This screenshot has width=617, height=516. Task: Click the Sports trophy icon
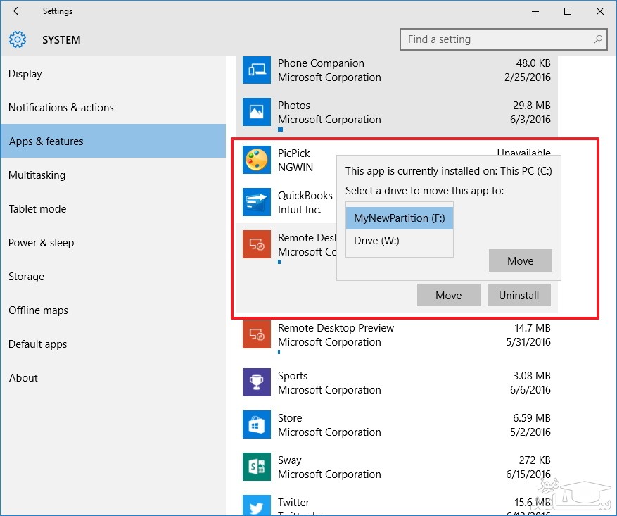tap(256, 382)
